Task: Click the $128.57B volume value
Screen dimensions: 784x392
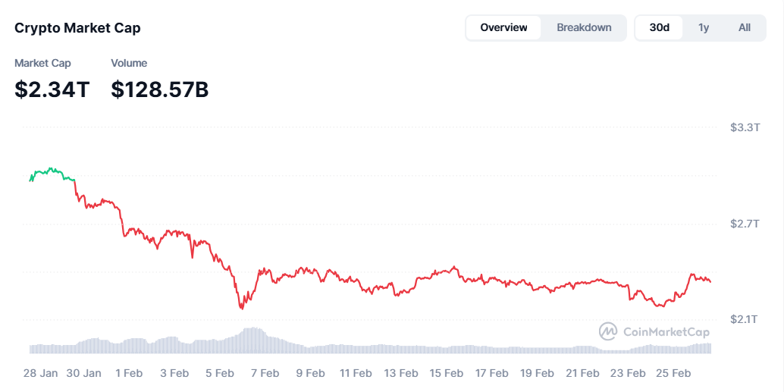Action: pyautogui.click(x=159, y=89)
